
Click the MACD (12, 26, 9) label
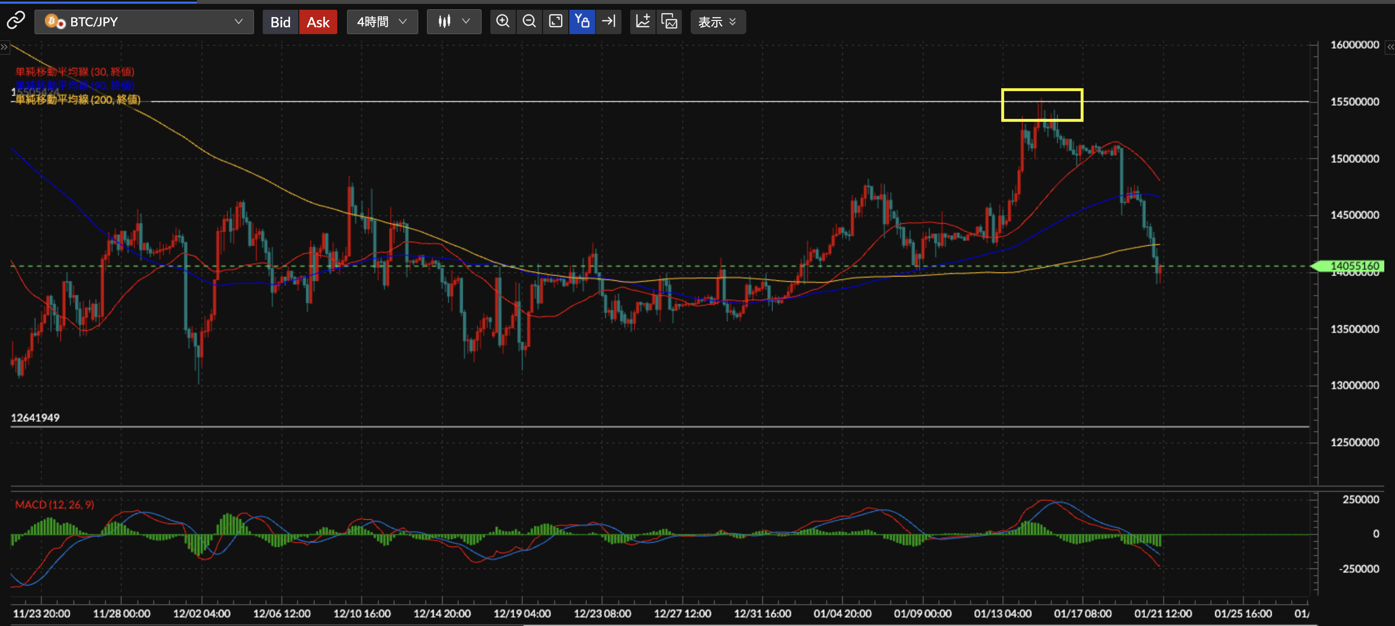[x=54, y=505]
